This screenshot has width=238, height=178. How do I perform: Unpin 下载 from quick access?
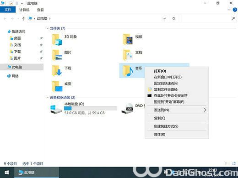[41, 52]
